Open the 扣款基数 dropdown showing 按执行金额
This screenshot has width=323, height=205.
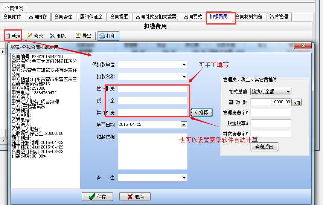[288, 92]
